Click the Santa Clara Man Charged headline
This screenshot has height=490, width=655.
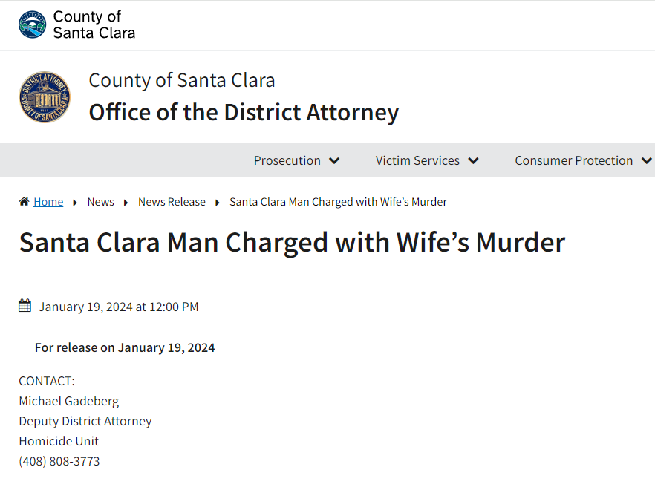[x=292, y=243]
